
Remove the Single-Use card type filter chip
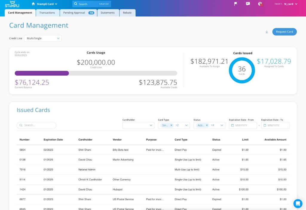coord(171,125)
